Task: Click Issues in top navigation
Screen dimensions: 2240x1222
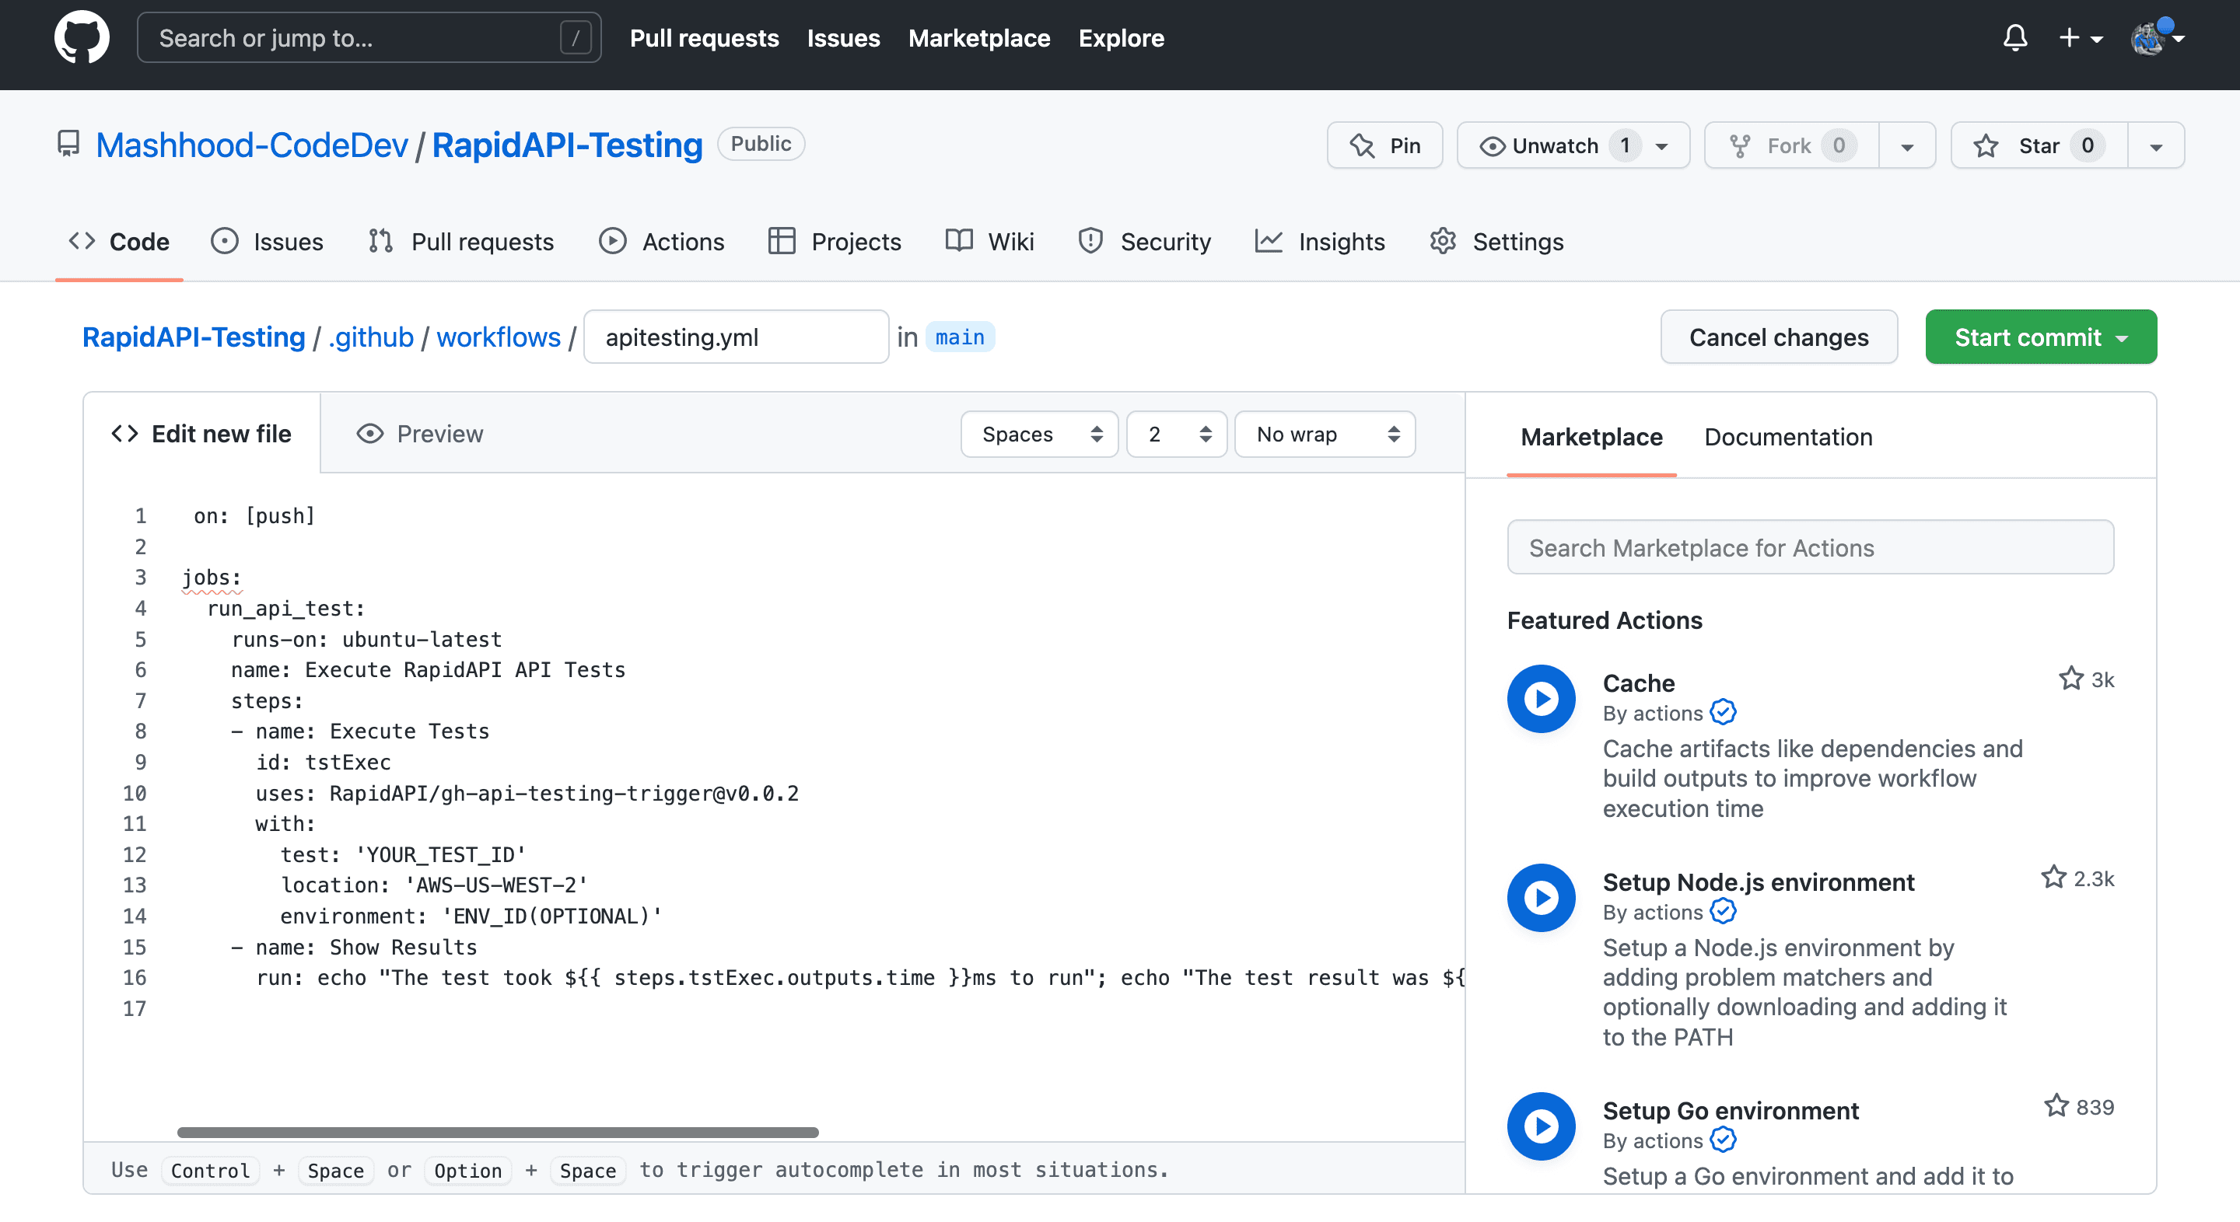Action: [x=842, y=38]
